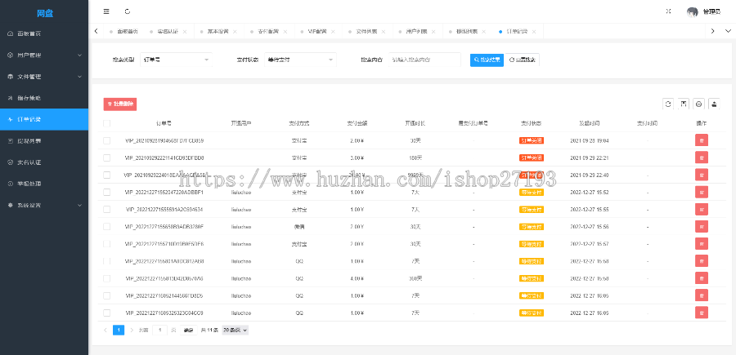Switch to the 用户列表 tab

[416, 31]
